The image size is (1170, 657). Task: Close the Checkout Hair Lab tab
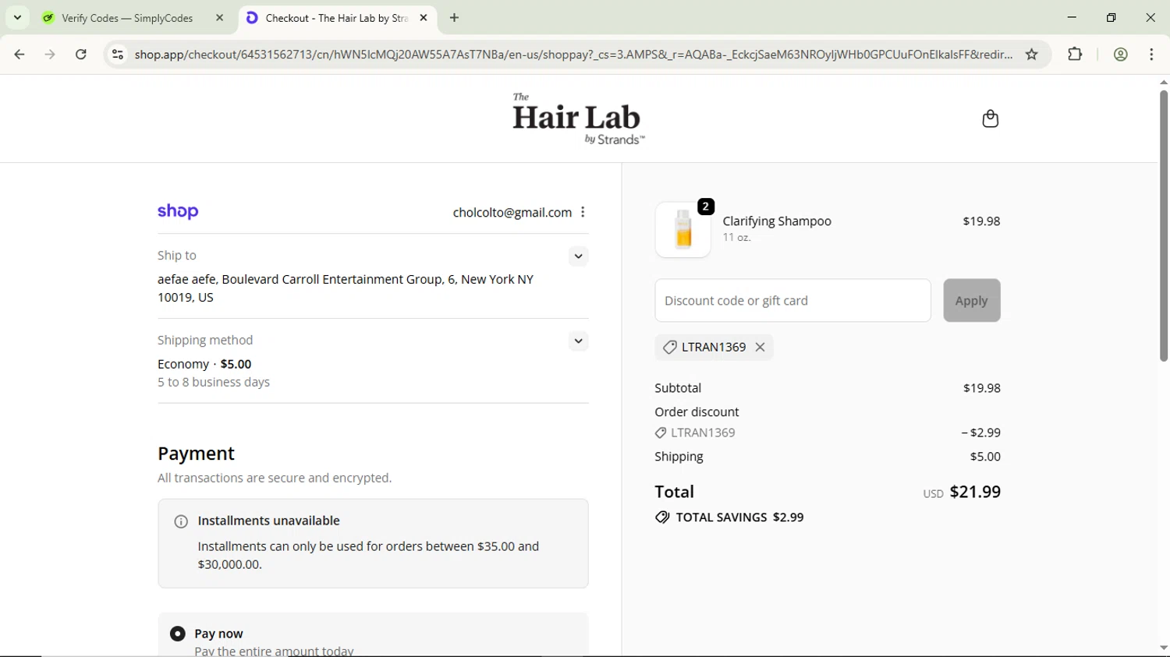[x=424, y=18]
